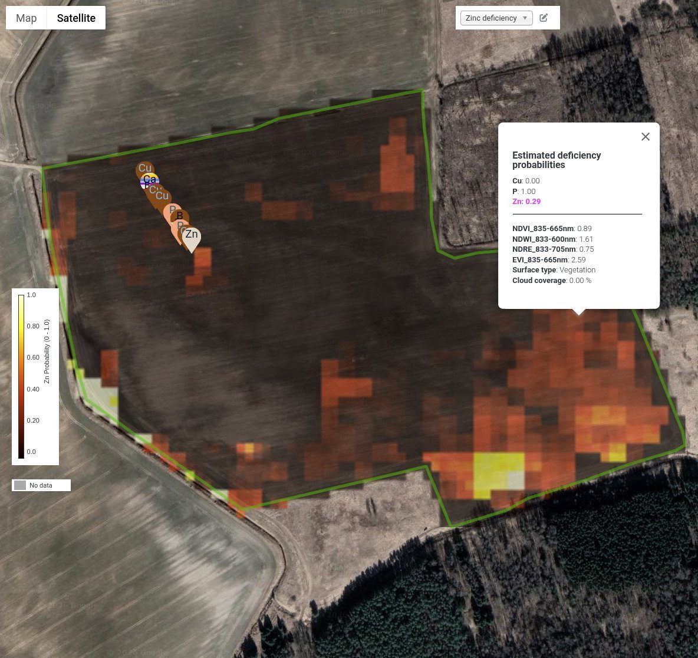
Task: Select the topmost Cu sample pin
Action: point(144,168)
